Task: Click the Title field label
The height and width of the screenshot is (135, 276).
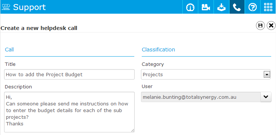Action: pos(10,64)
